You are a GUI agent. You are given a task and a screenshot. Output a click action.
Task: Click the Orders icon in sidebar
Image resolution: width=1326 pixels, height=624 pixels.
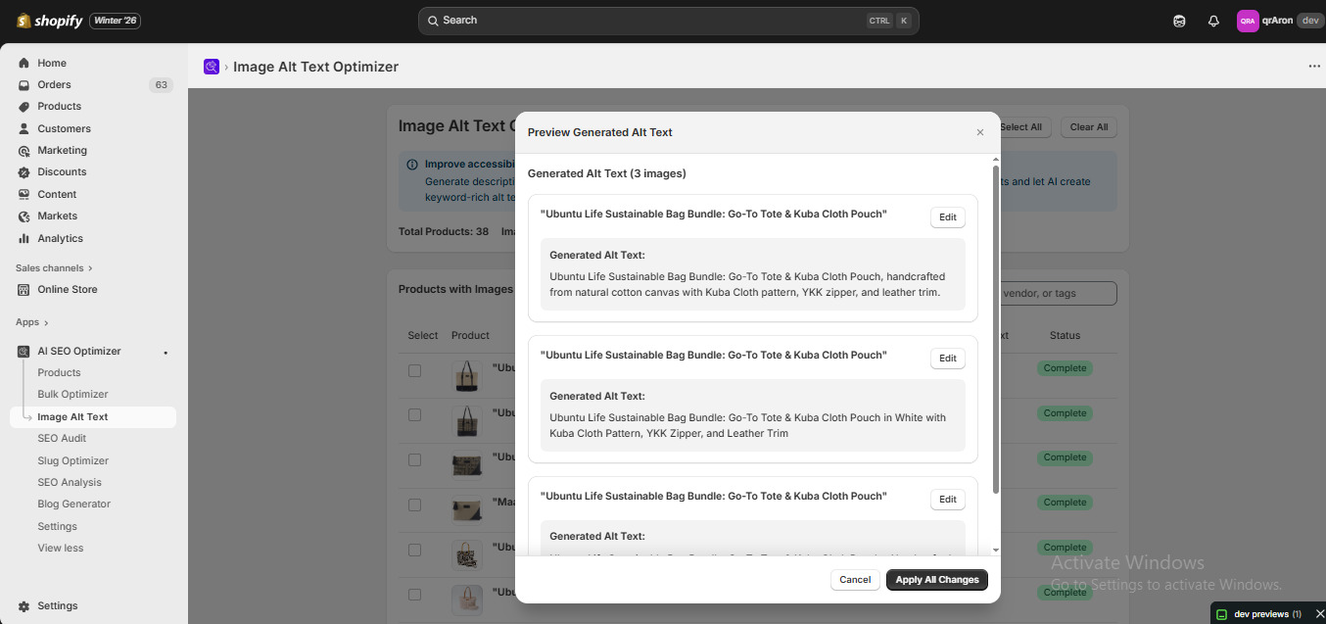click(24, 84)
